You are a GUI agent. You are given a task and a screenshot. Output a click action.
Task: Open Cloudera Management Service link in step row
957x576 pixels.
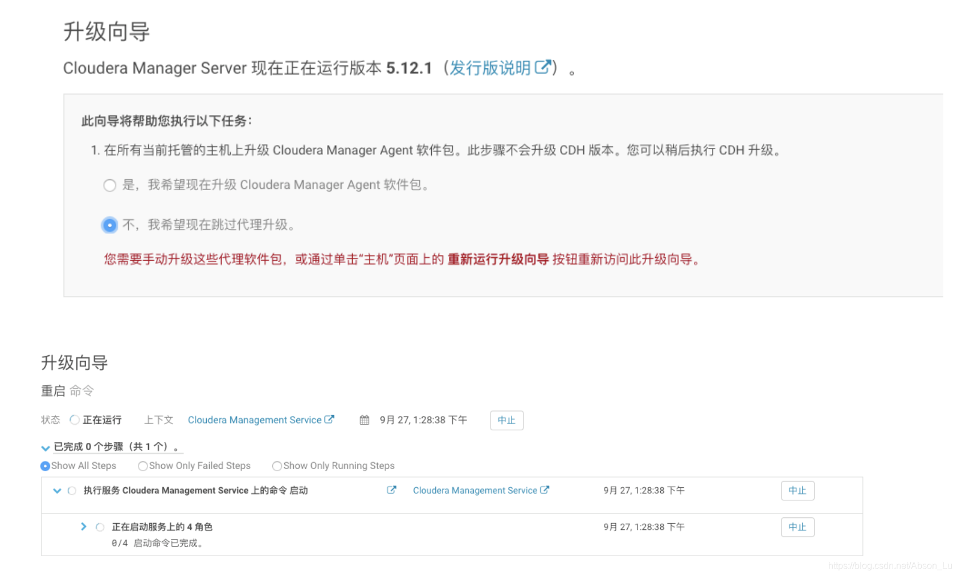click(x=475, y=491)
